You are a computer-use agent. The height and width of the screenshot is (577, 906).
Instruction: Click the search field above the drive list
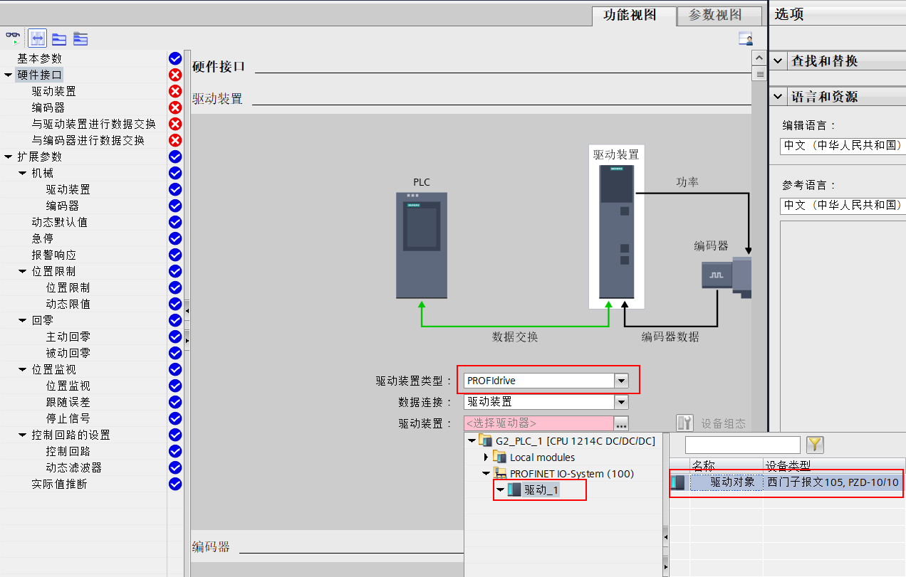tap(742, 445)
